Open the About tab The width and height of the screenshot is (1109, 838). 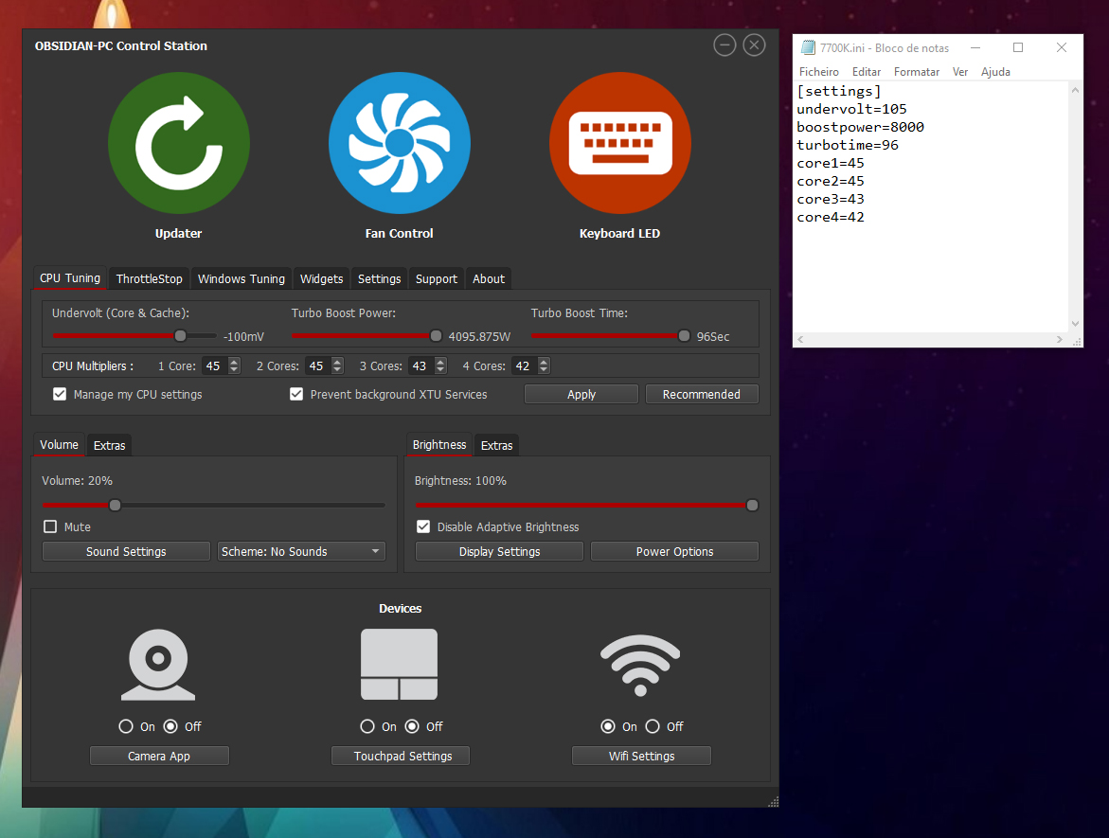[489, 278]
